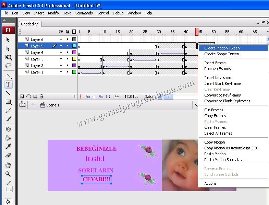Switch to the Untitled-5* document tab
This screenshot has height=205, width=269.
point(30,24)
